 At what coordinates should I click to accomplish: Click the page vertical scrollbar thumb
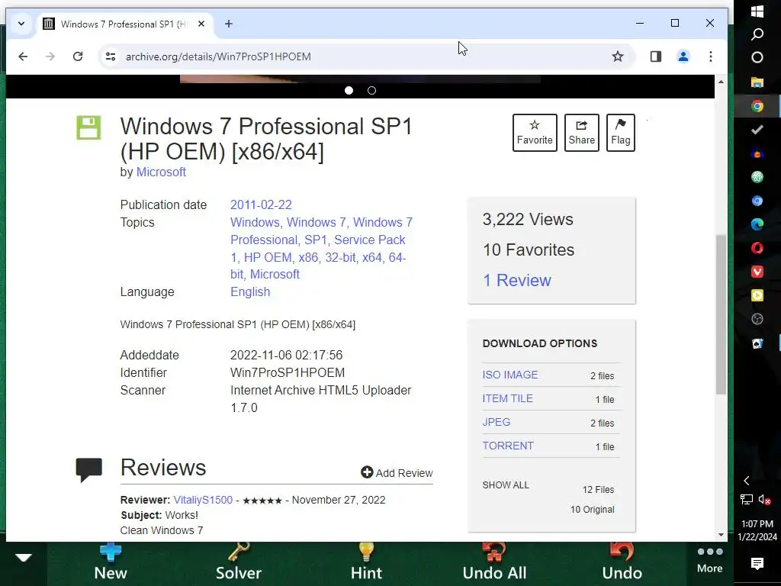[x=721, y=314]
